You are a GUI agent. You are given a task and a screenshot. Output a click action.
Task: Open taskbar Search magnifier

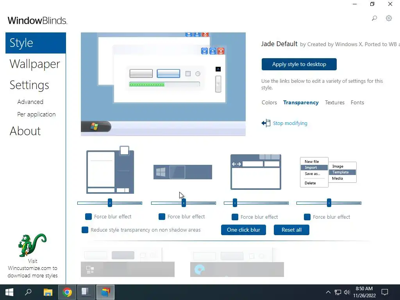tap(28, 292)
